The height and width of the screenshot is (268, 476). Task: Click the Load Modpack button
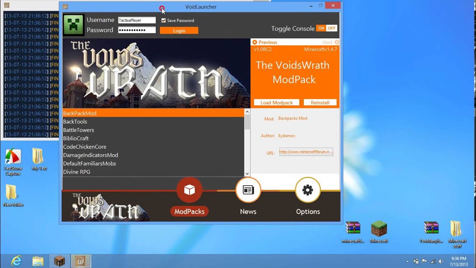277,102
